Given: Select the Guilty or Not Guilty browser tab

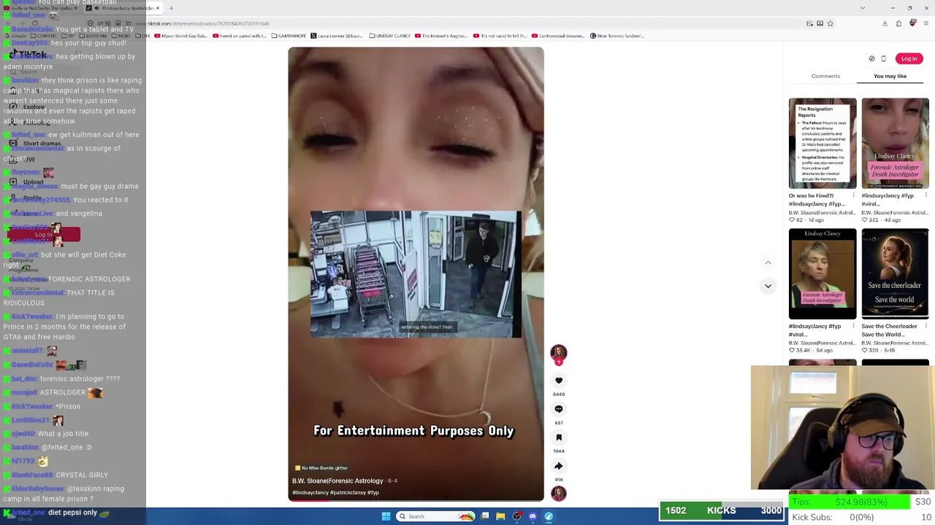Looking at the screenshot, I should coord(40,8).
